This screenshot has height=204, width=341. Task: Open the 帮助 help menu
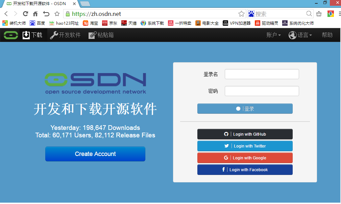[327, 35]
